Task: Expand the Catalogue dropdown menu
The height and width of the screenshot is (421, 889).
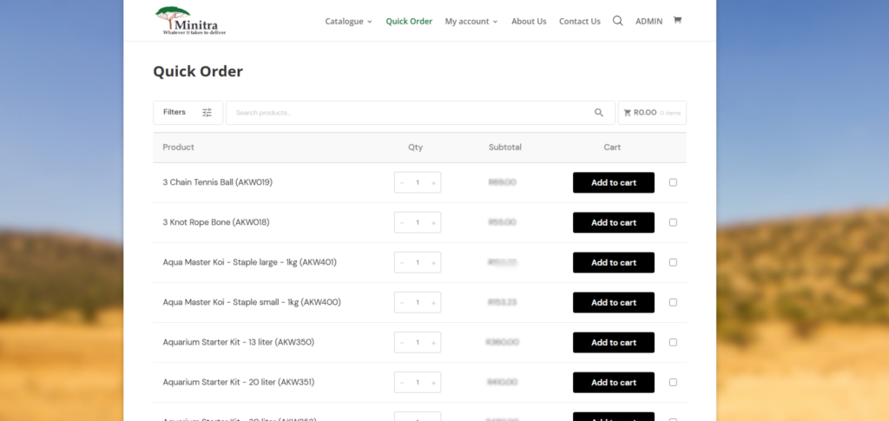Action: coord(348,22)
